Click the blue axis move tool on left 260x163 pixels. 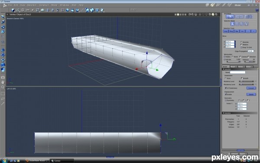(3, 55)
